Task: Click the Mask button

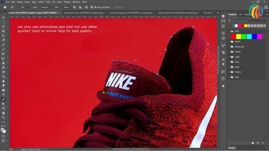Action: point(57,8)
